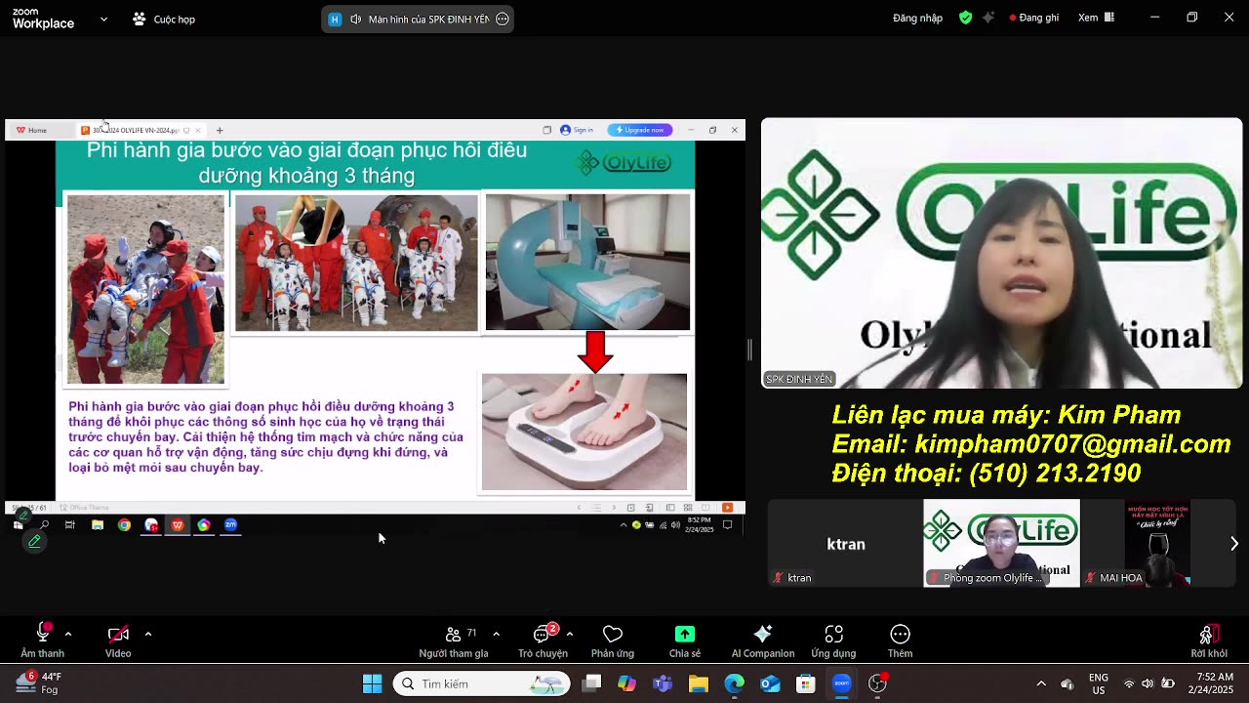This screenshot has height=703, width=1249.
Task: Select the Cuộc họp meeting tab
Action: 164,19
